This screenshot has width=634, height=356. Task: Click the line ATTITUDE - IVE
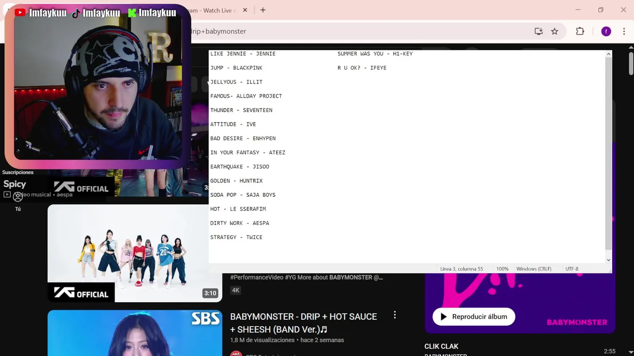[233, 124]
